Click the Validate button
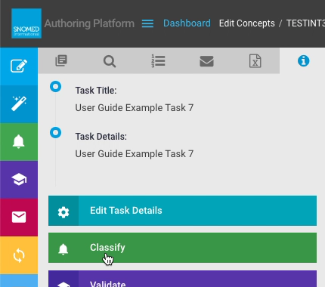The height and width of the screenshot is (287, 325). coord(182,279)
